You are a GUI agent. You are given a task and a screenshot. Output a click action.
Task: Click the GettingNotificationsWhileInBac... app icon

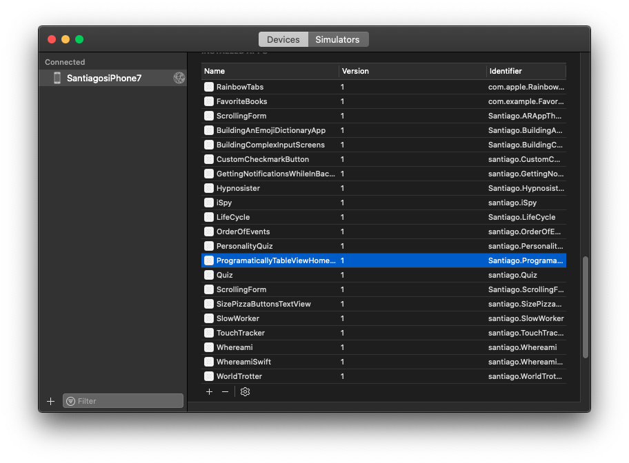pyautogui.click(x=209, y=174)
